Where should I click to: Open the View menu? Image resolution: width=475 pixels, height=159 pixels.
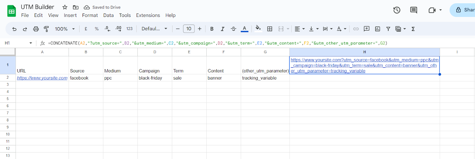(53, 15)
